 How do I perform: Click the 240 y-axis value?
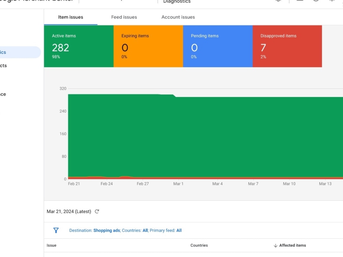[63, 111]
